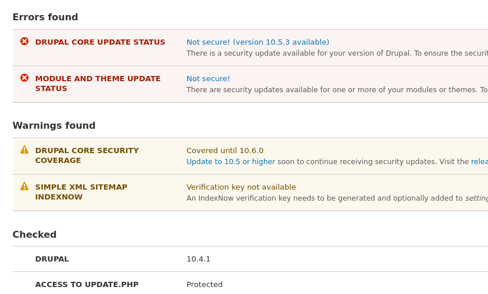
Task: Click warning icon beside Simple XML Sitemap IndexNow
Action: 24,186
